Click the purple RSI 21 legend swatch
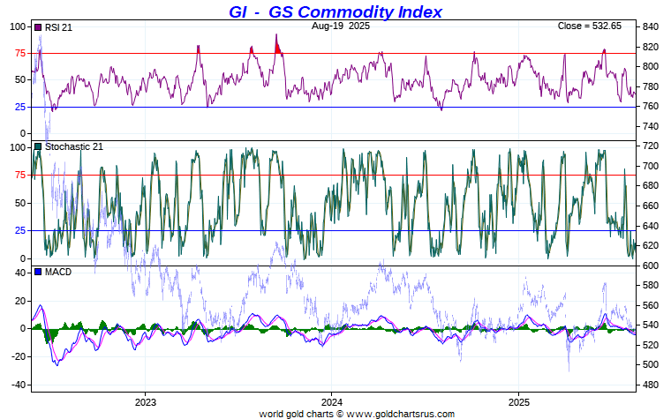This screenshot has width=671, height=419. [38, 27]
